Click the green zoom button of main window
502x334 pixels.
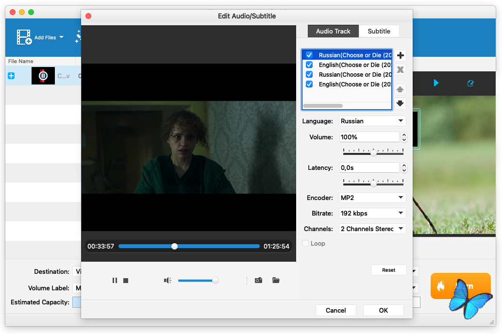click(31, 12)
